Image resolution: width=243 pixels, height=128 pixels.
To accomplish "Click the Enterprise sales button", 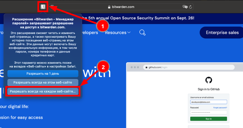I will tap(222, 33).
